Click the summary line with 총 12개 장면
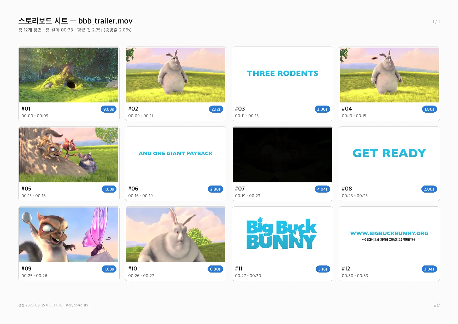458x324 pixels. [x=75, y=30]
